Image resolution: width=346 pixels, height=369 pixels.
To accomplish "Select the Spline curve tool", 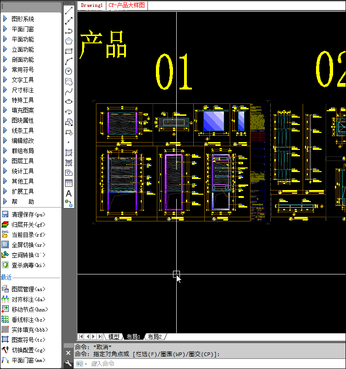I will [x=69, y=91].
